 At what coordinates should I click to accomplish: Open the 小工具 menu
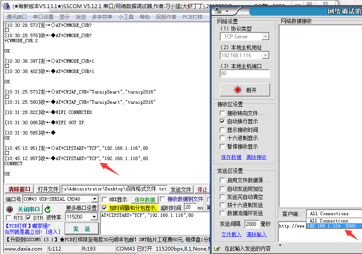pyautogui.click(x=126, y=17)
